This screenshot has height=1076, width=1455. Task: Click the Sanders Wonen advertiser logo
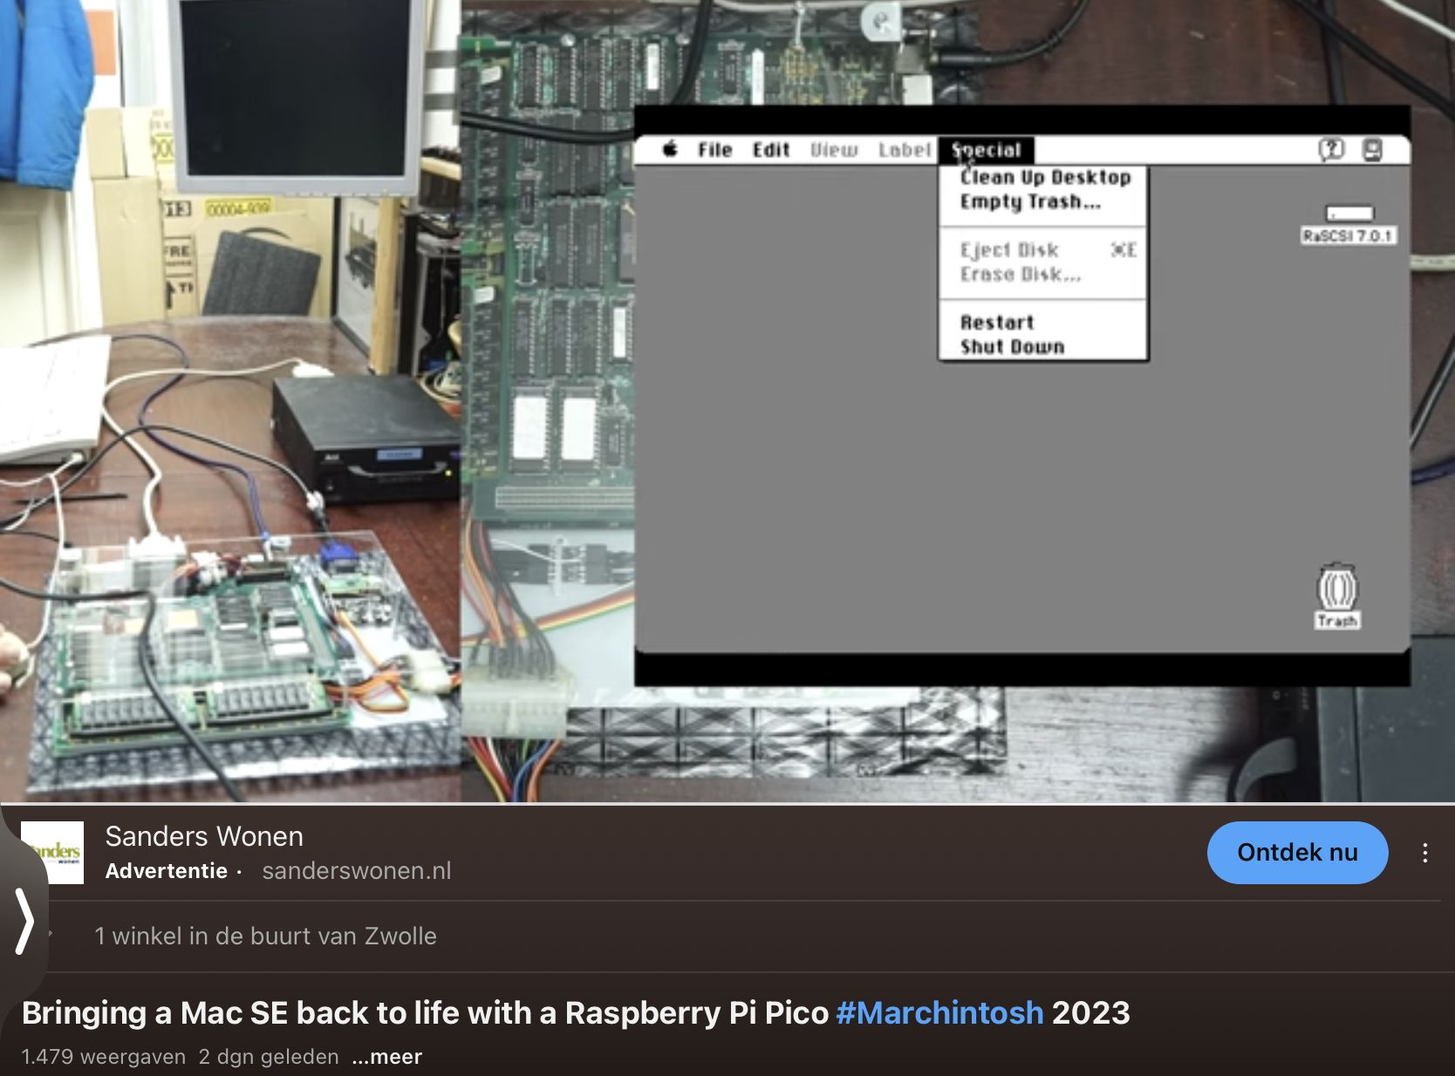tap(52, 853)
